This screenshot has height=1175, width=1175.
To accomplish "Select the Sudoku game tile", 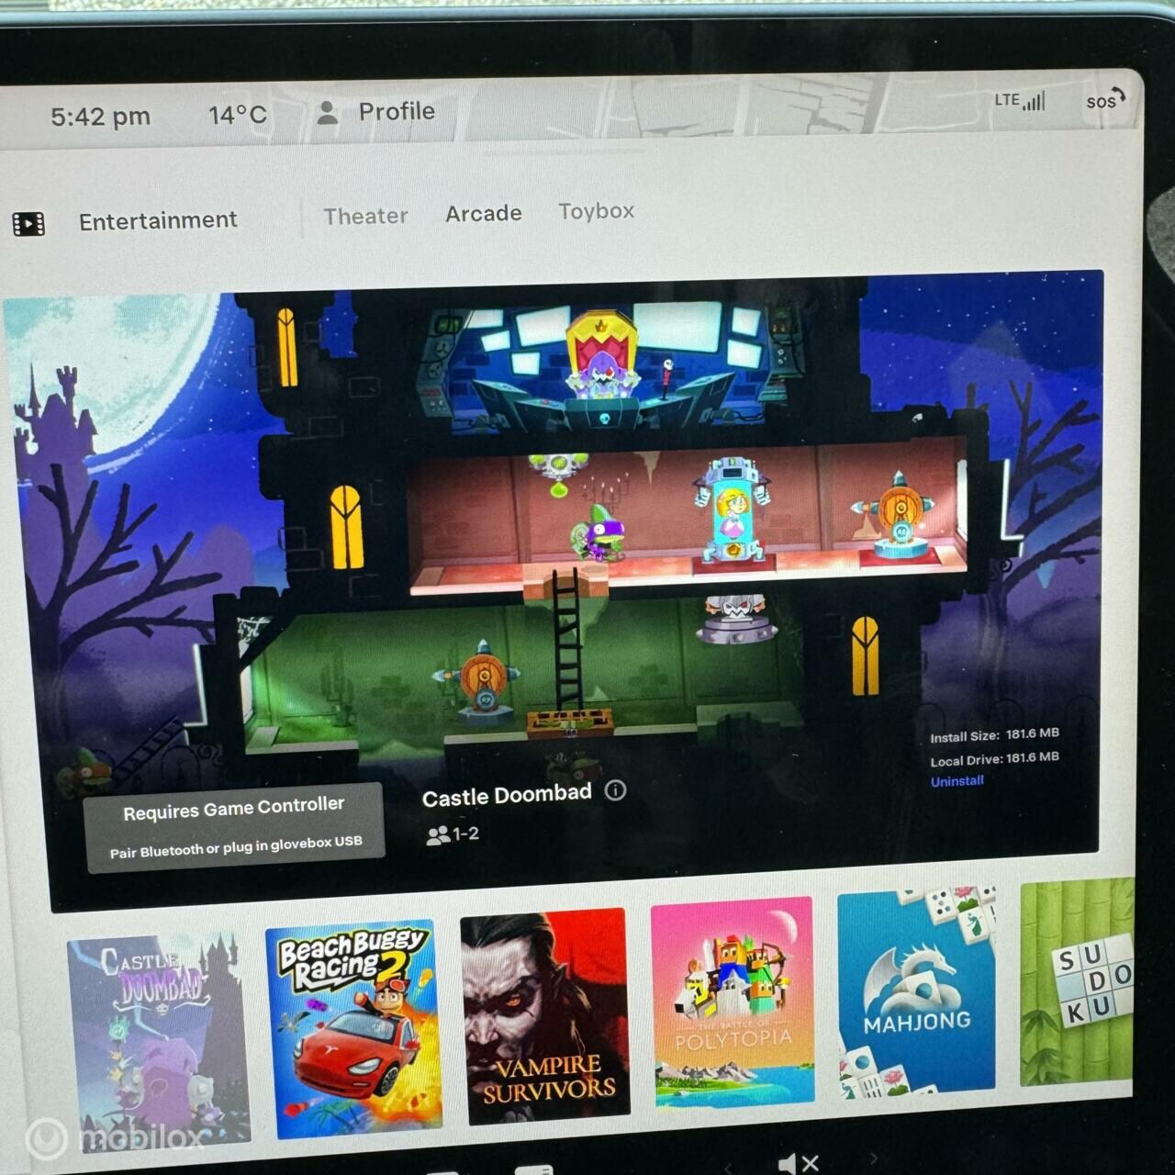I will tap(1079, 982).
